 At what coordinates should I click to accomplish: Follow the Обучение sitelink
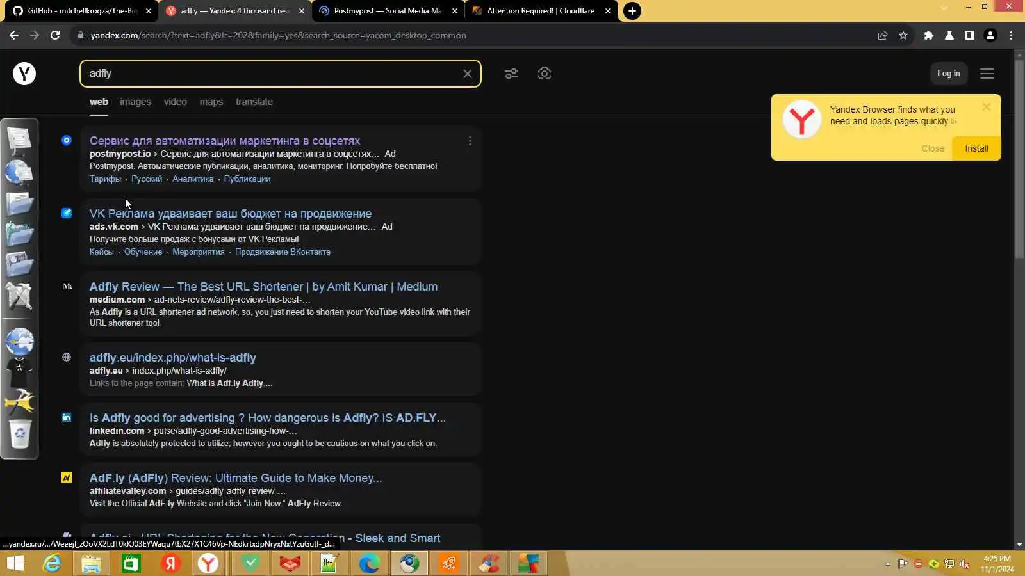(x=143, y=252)
